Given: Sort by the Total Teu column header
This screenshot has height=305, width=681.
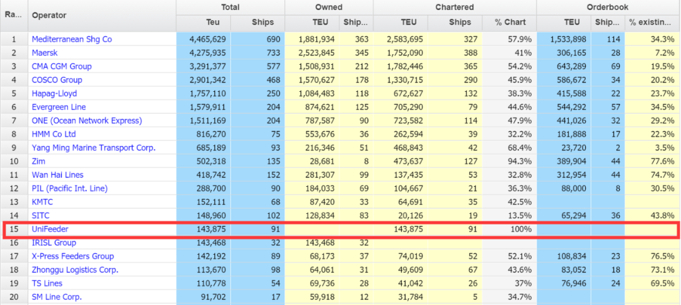Looking at the screenshot, I should 204,23.
